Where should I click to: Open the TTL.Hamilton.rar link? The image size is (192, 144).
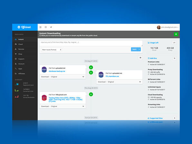coord(112,76)
